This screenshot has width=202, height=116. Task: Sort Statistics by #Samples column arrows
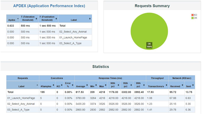[54, 85]
